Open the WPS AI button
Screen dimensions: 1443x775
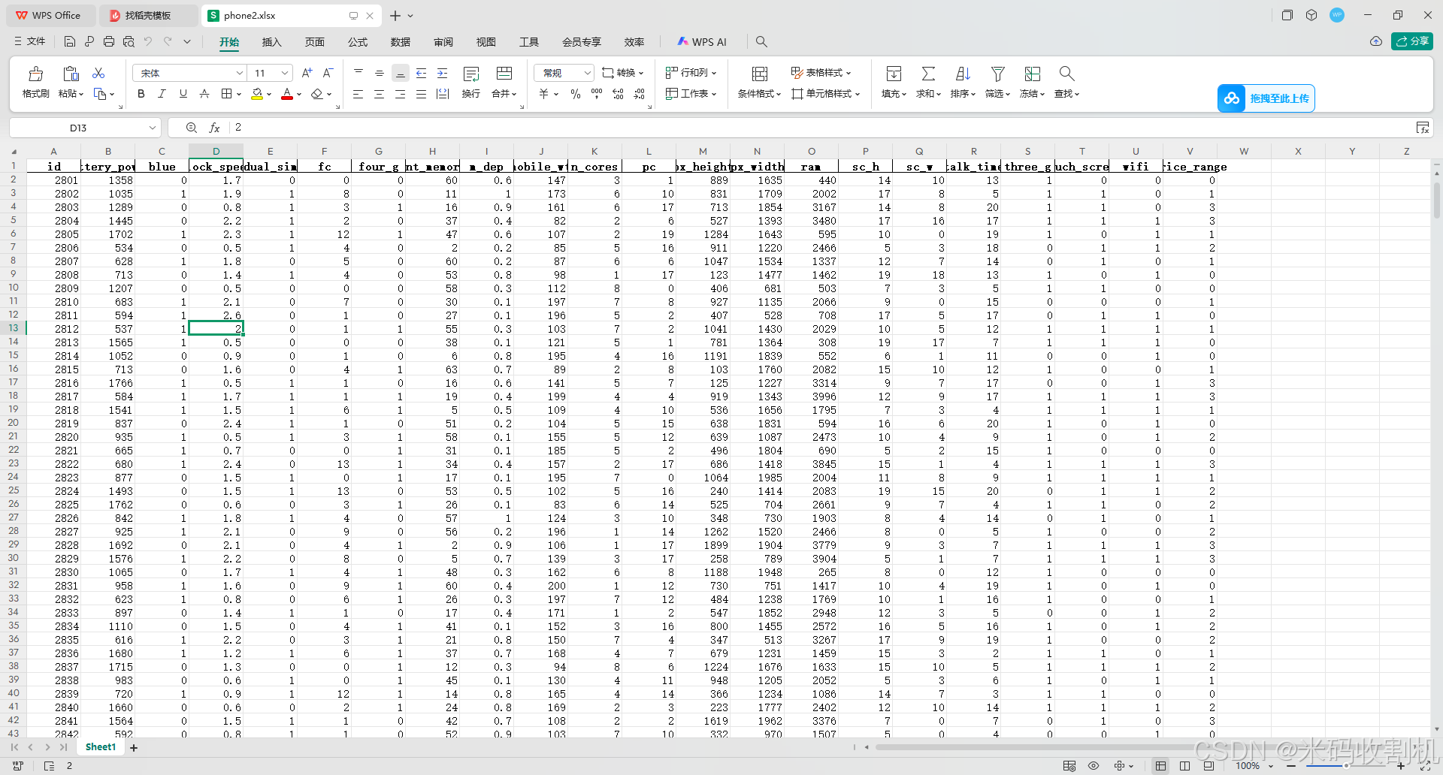tap(702, 42)
